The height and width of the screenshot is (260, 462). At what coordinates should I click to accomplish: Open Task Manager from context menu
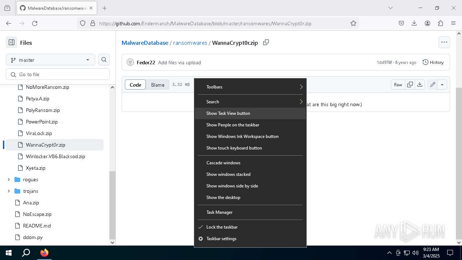click(x=250, y=212)
